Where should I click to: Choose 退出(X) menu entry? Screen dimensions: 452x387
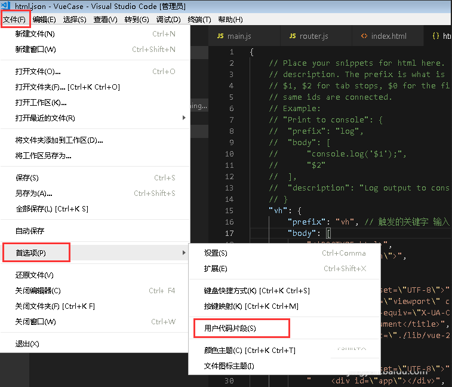tap(95, 344)
